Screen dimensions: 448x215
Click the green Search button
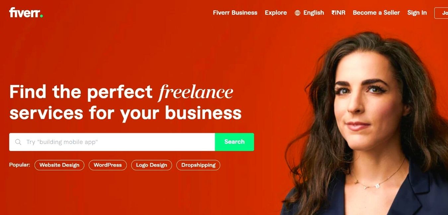click(x=234, y=142)
